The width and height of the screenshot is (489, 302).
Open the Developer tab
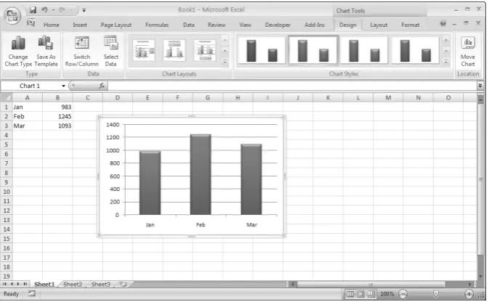[x=278, y=25]
